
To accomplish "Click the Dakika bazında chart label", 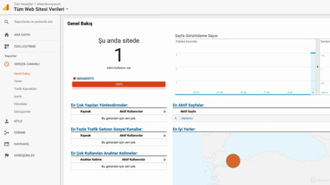I will [186, 42].
